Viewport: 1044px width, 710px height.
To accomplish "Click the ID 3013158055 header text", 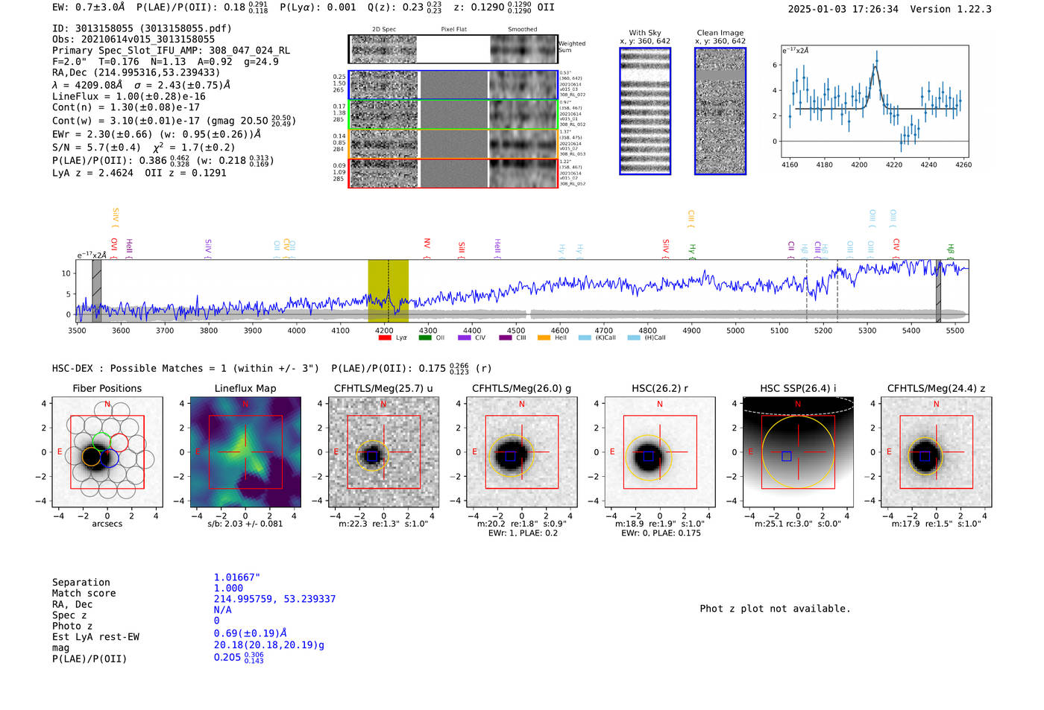I will (x=142, y=28).
